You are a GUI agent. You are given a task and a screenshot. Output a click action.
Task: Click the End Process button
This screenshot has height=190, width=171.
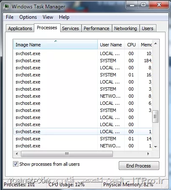(139, 166)
